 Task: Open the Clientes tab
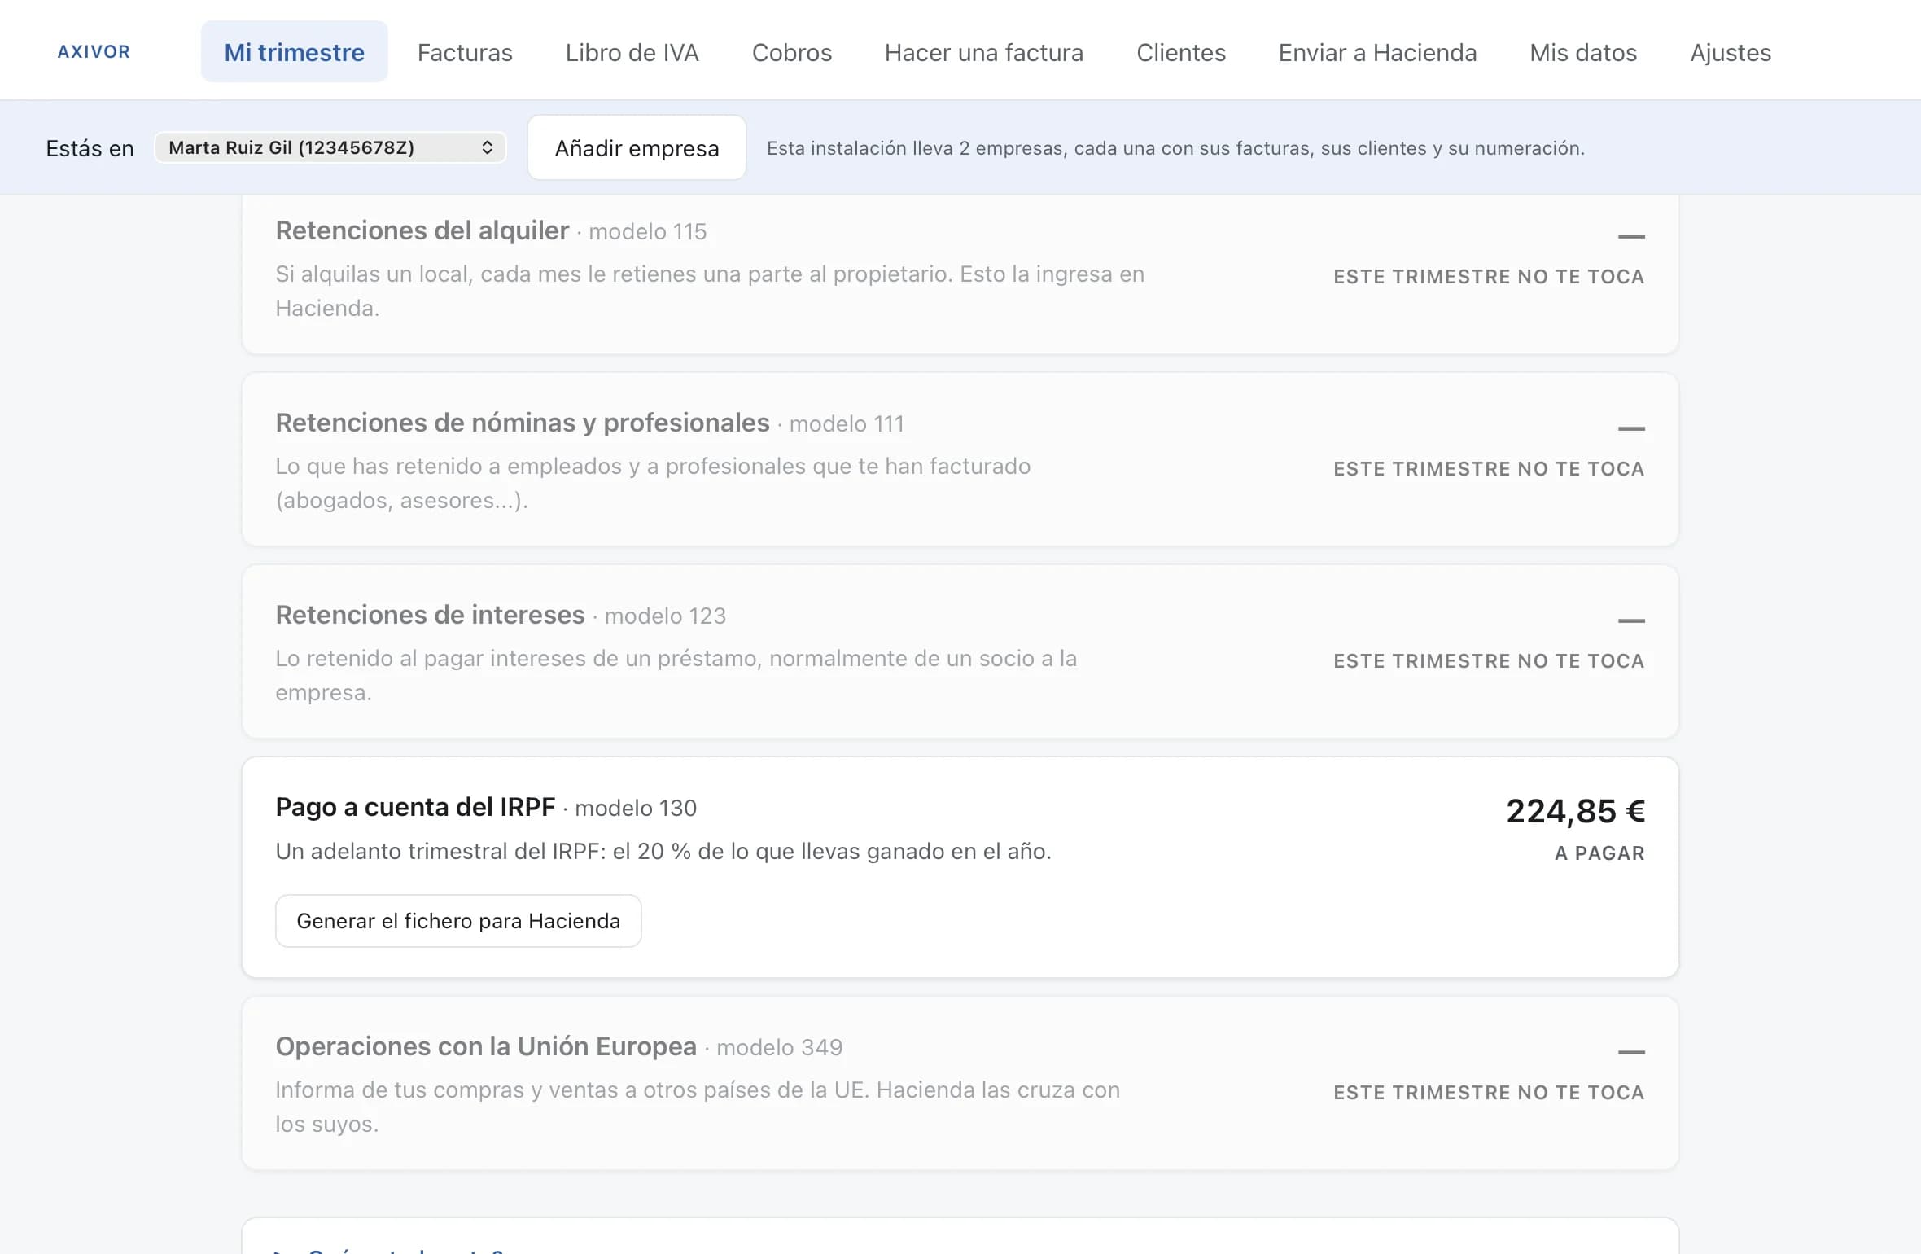[1181, 52]
